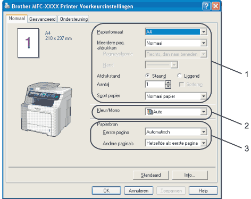Toggle the Sorteren checkbox
Image resolution: width=251 pixels, height=199 pixels.
(x=182, y=85)
